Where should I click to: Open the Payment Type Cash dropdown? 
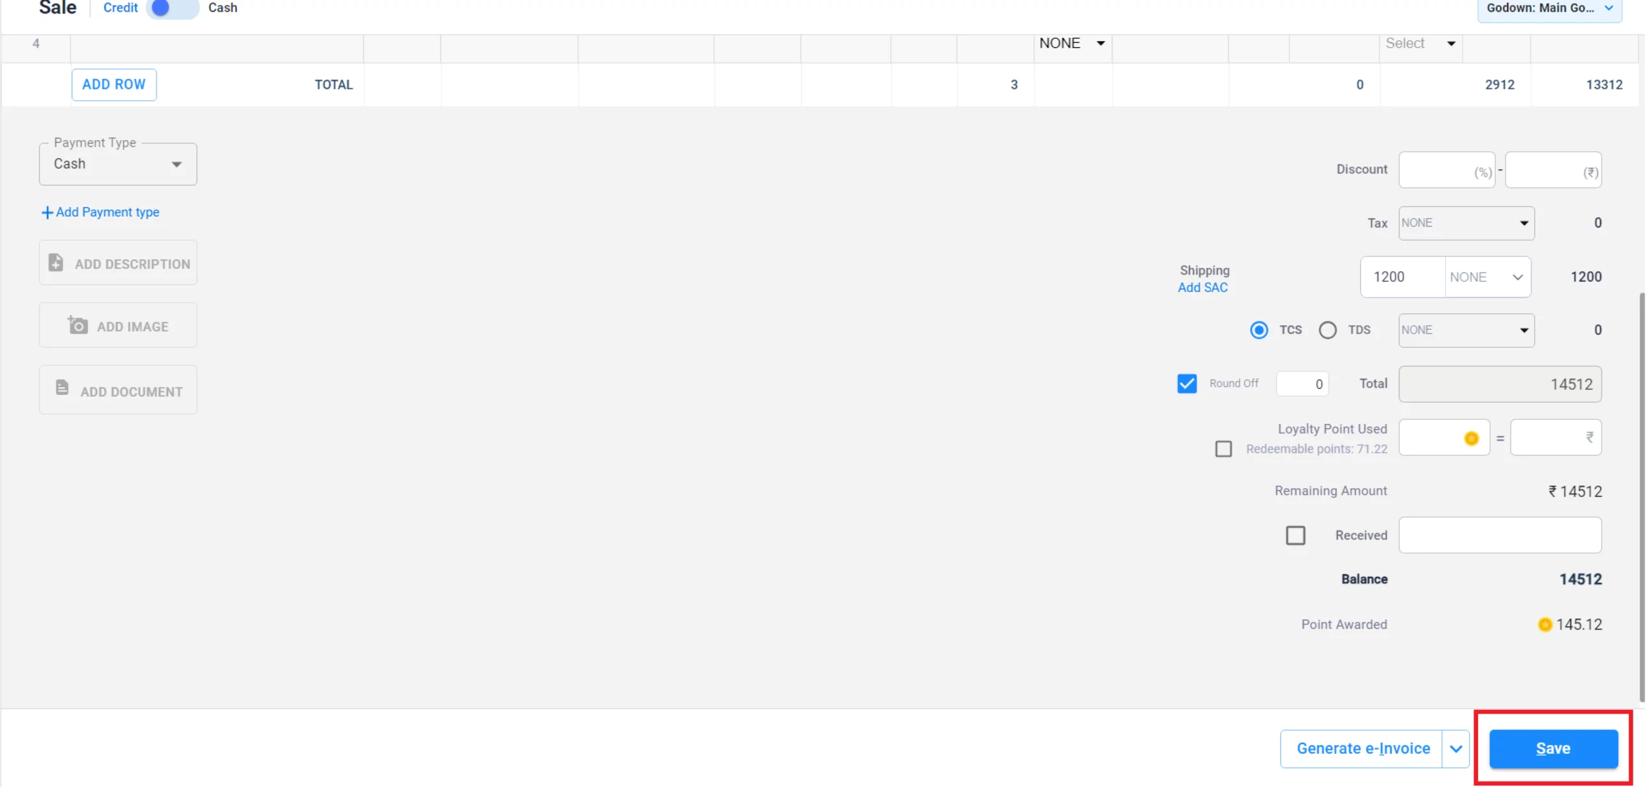(118, 164)
